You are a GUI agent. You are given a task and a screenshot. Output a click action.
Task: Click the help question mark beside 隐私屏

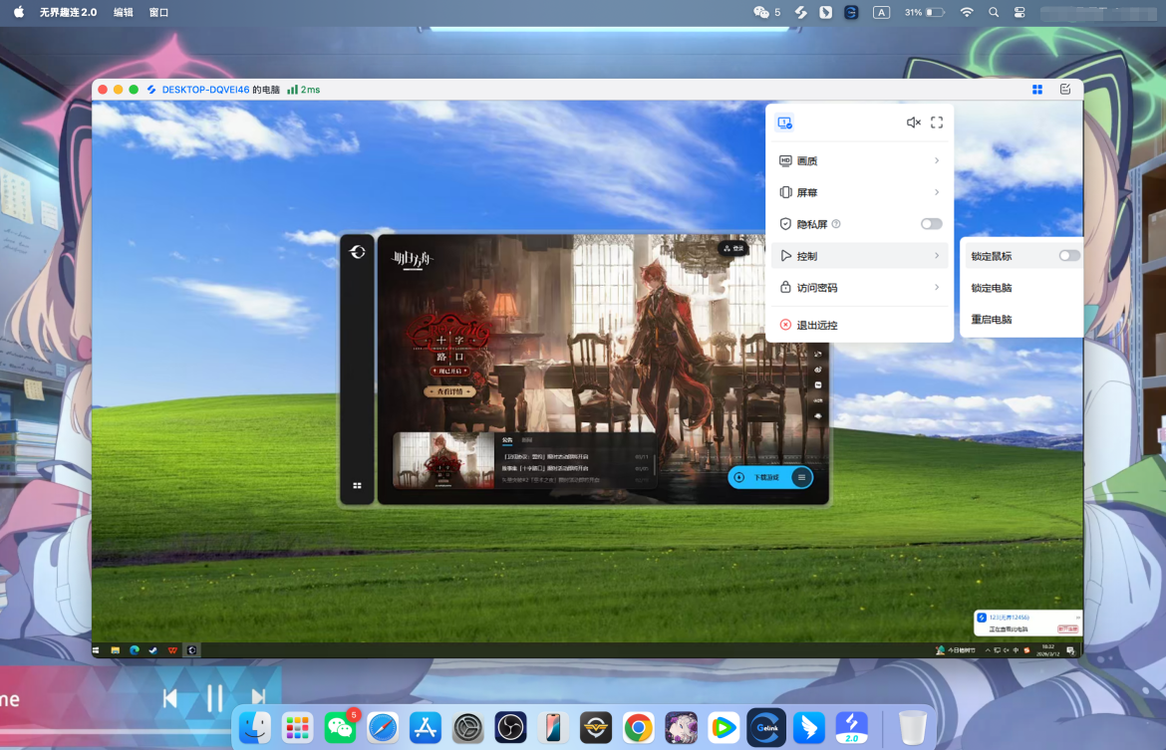coord(836,224)
